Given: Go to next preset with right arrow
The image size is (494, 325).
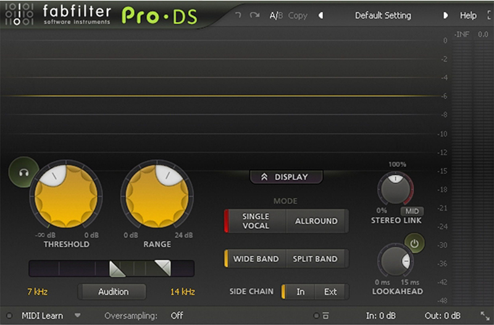Looking at the screenshot, I should click(445, 15).
